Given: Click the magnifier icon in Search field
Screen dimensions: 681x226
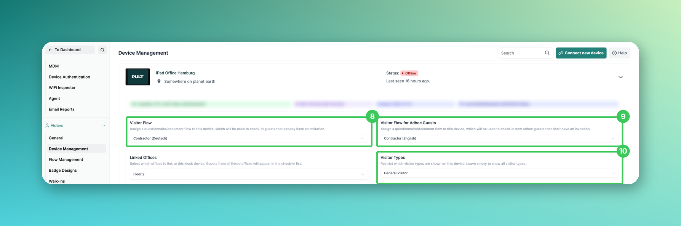Looking at the screenshot, I should [x=547, y=53].
